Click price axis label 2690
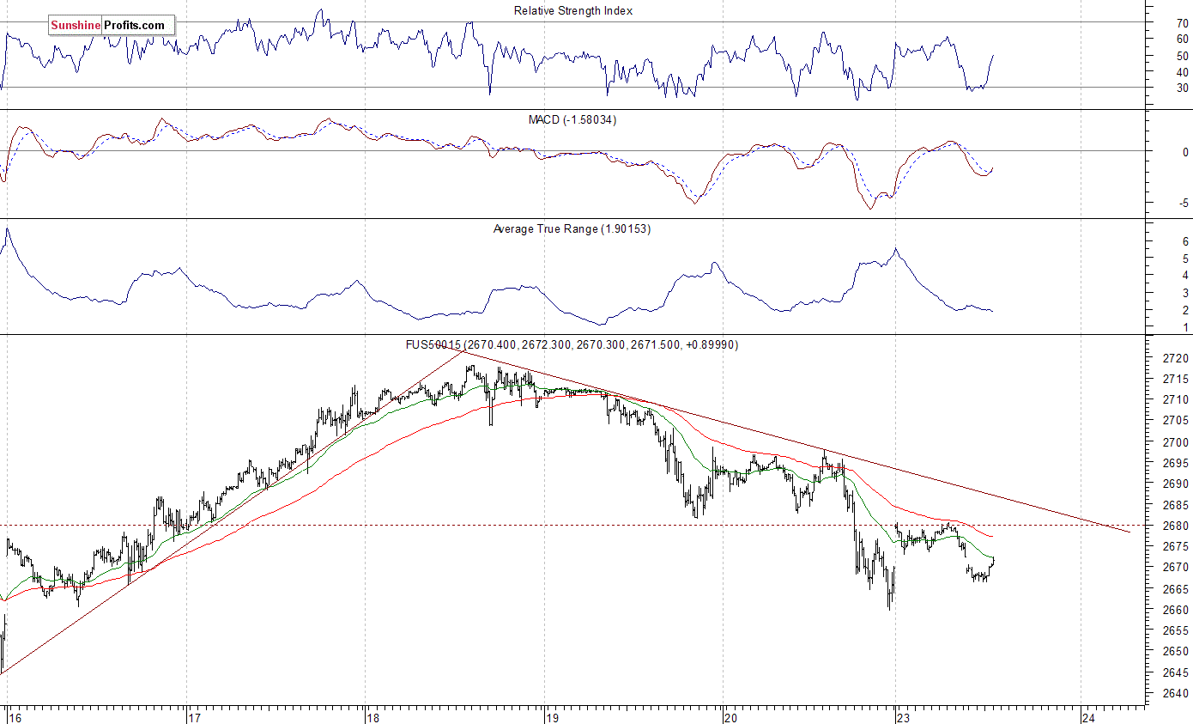The image size is (1193, 724). tap(1177, 484)
